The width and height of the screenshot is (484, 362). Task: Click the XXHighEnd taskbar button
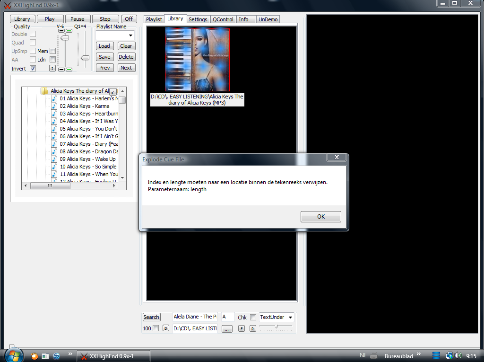coord(113,356)
